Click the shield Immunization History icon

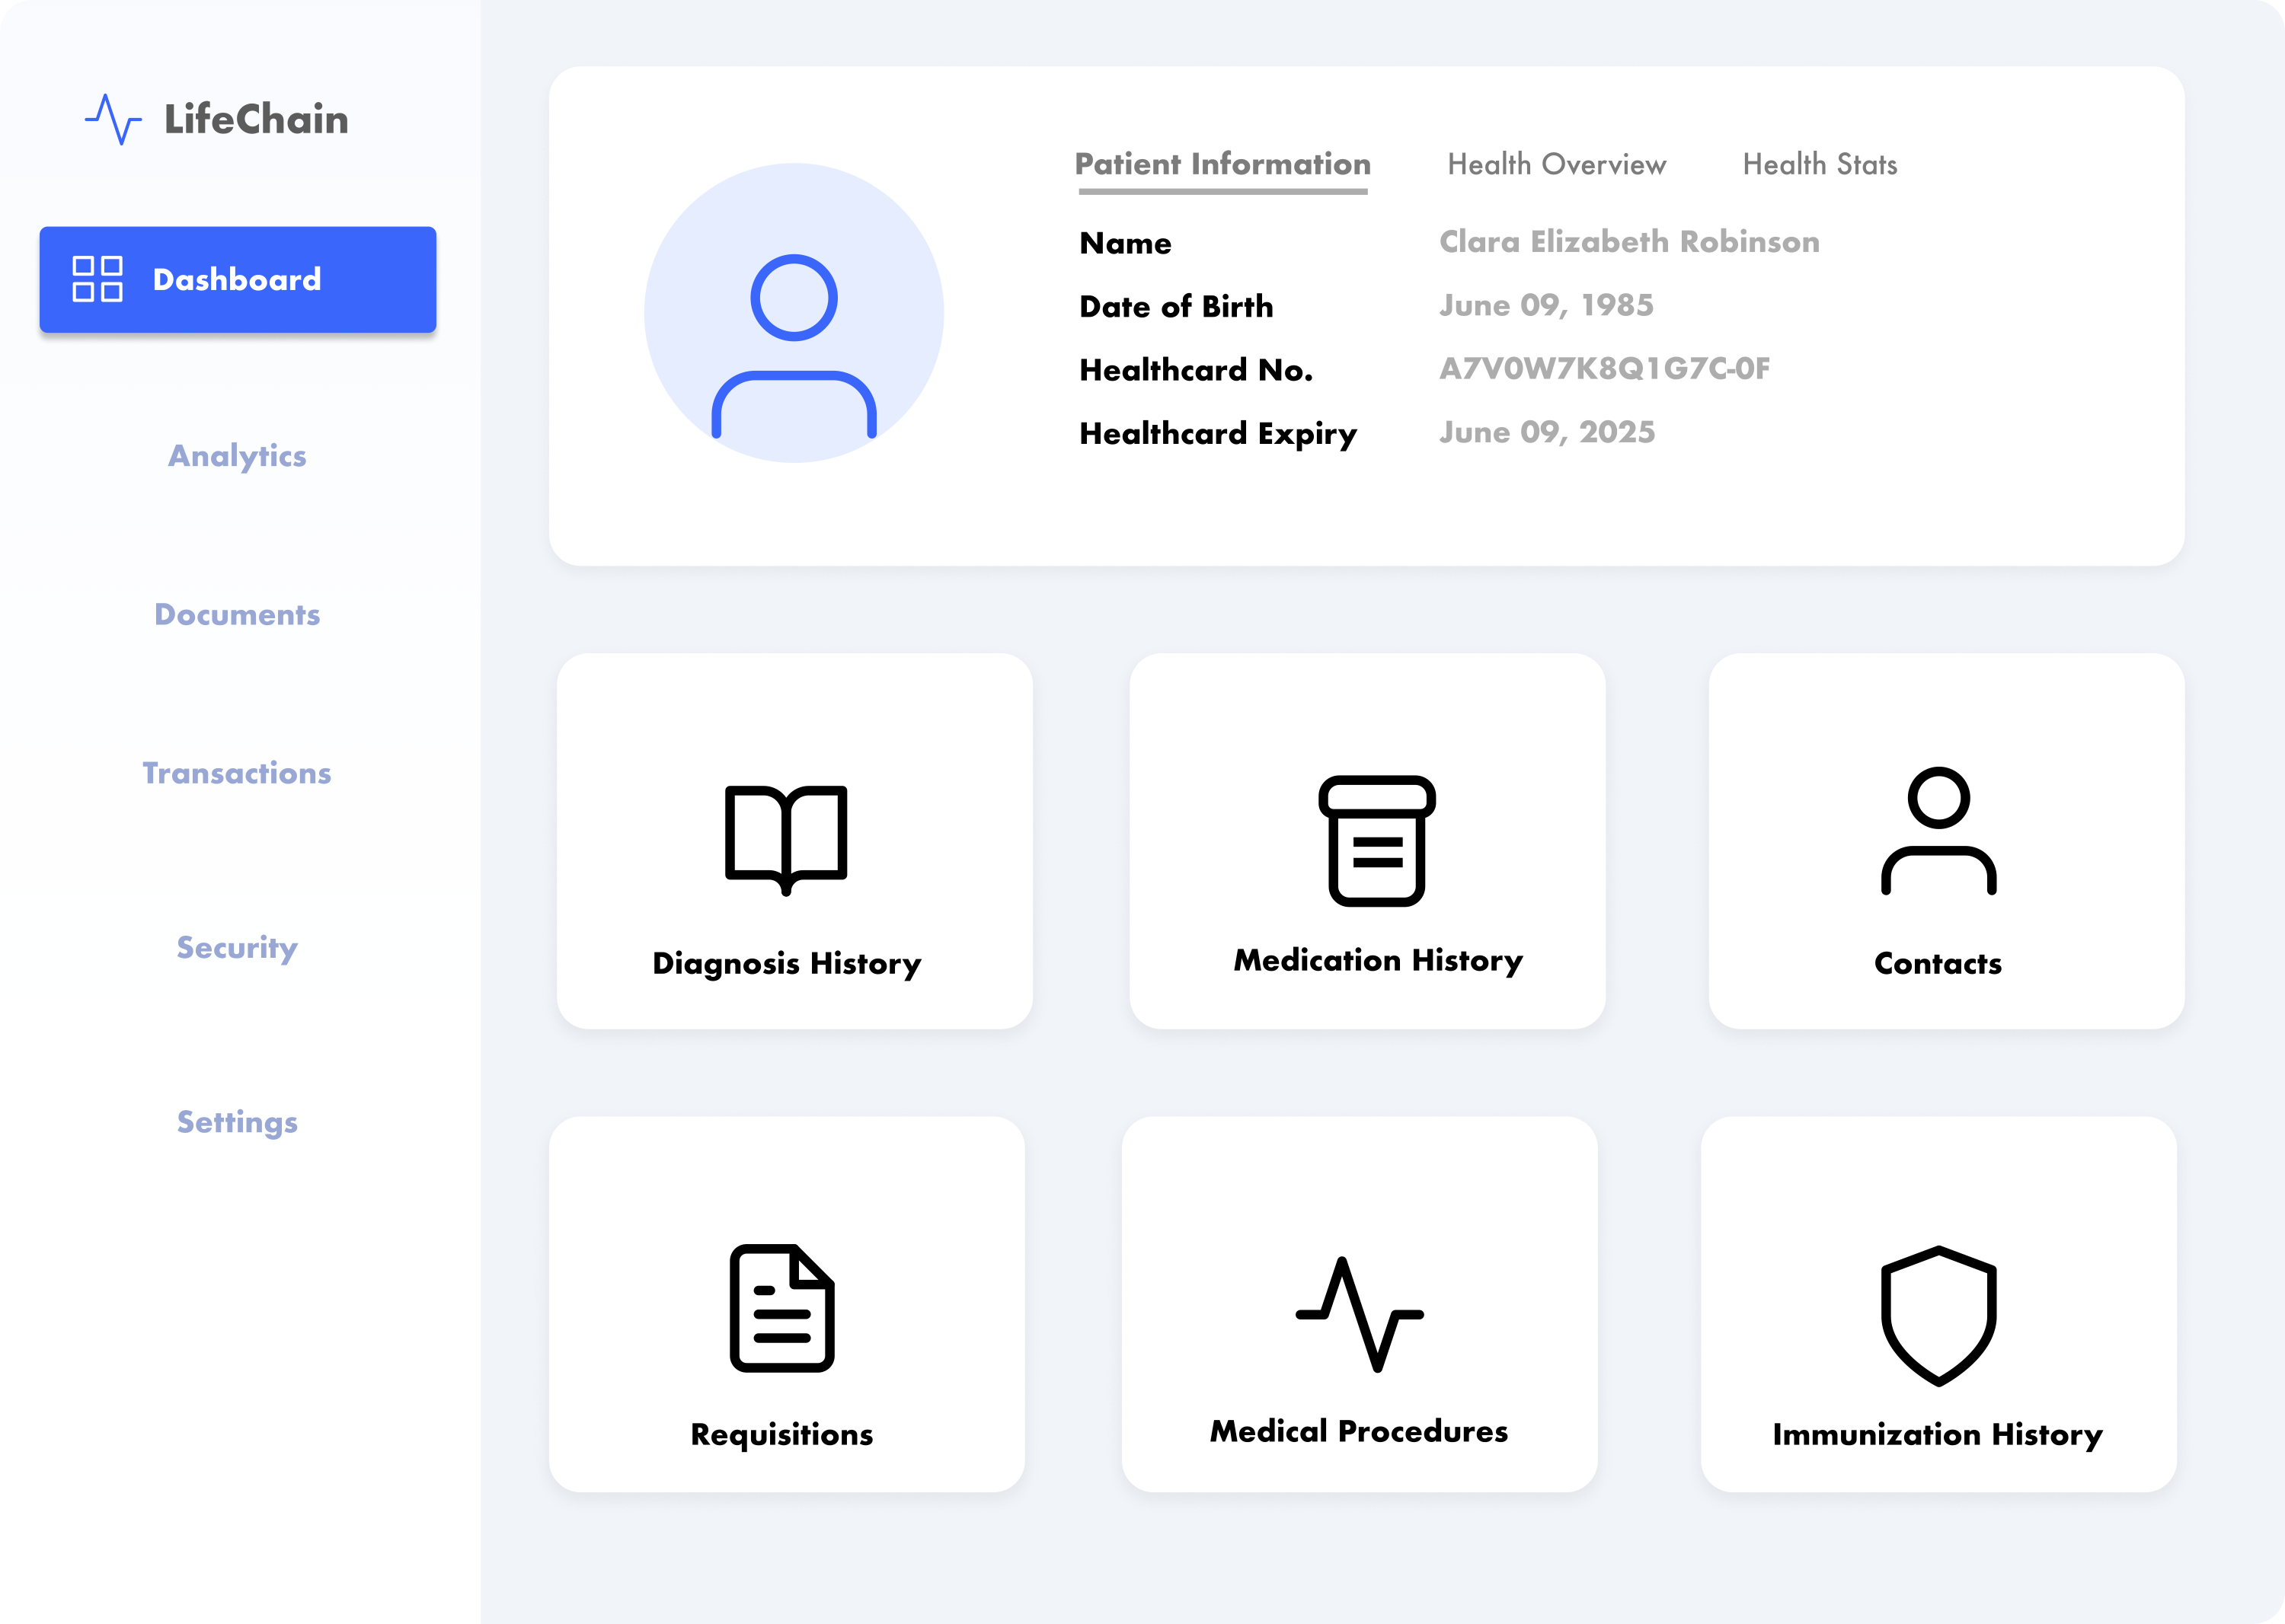click(x=1938, y=1315)
